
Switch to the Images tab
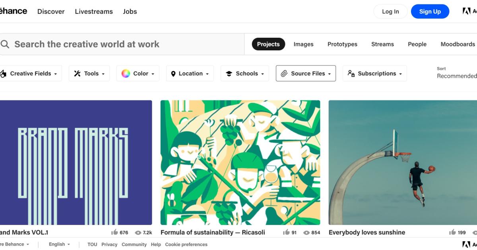(x=303, y=44)
